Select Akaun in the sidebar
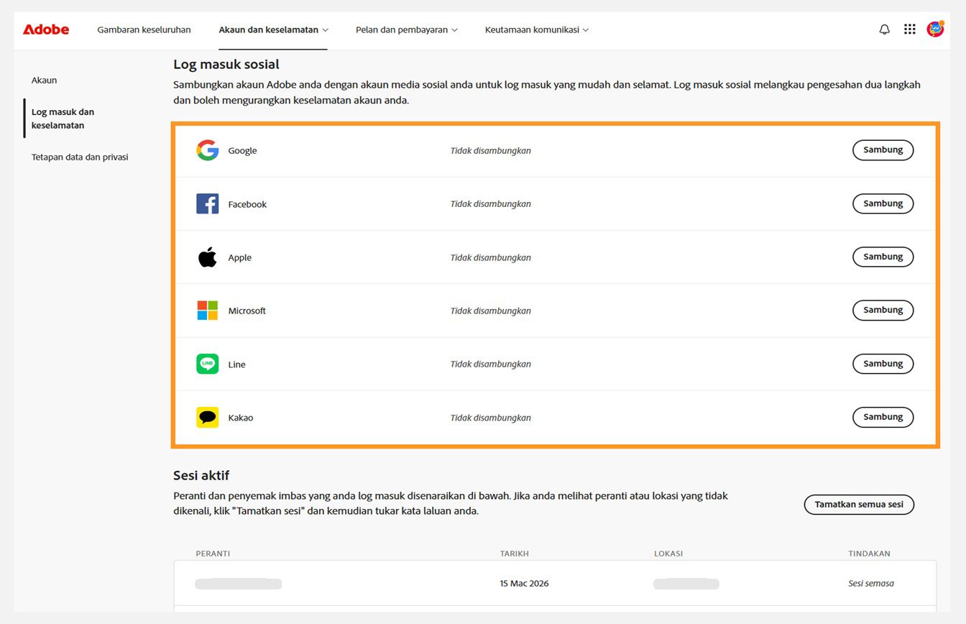The width and height of the screenshot is (966, 624). pyautogui.click(x=44, y=81)
